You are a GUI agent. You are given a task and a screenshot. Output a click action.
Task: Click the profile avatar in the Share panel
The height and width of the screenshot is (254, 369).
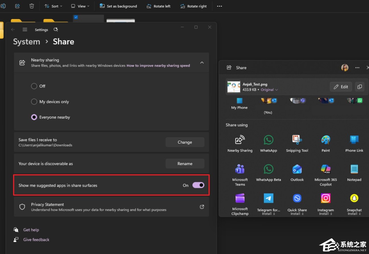[x=345, y=67]
